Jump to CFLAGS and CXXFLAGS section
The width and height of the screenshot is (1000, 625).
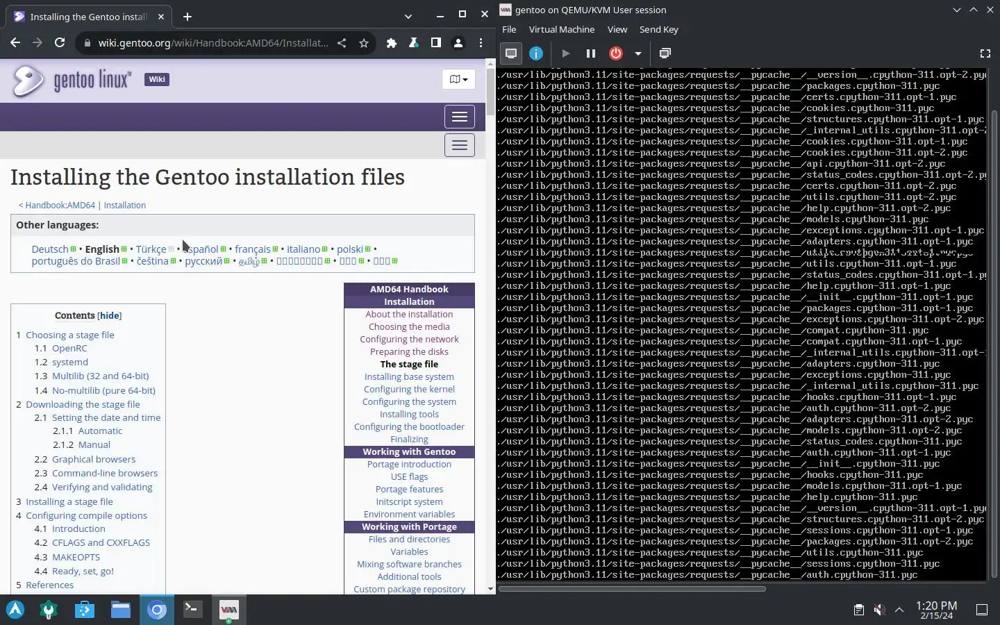(101, 542)
